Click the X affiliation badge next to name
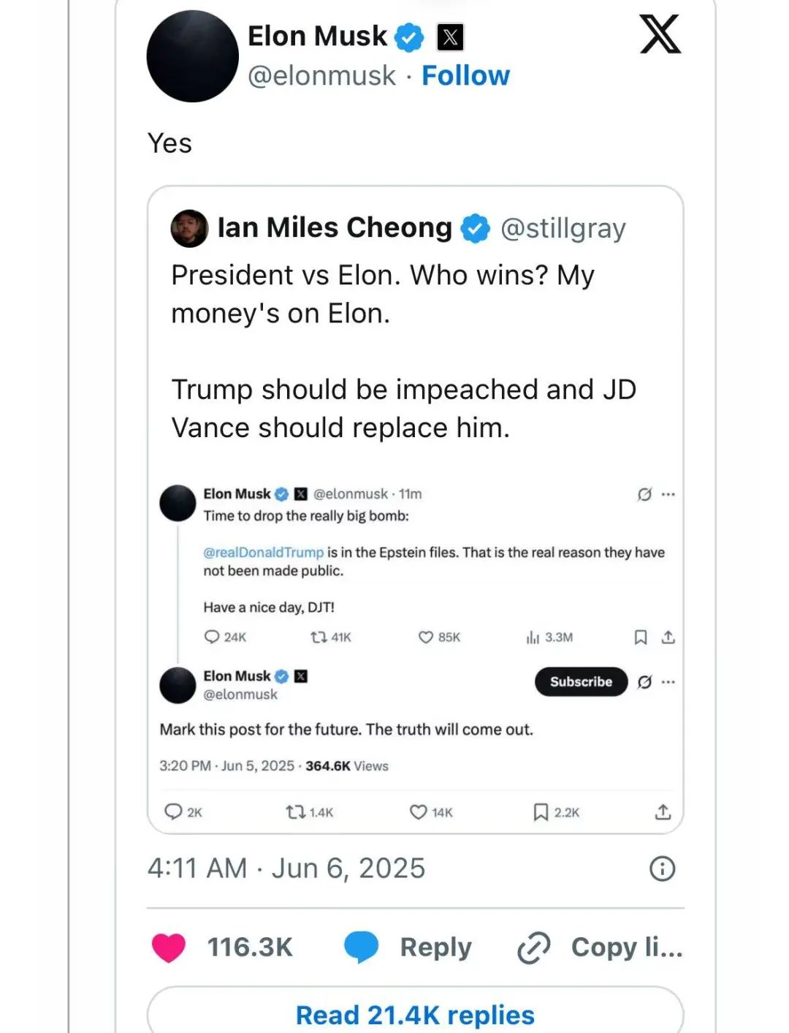This screenshot has height=1033, width=789. click(x=450, y=37)
